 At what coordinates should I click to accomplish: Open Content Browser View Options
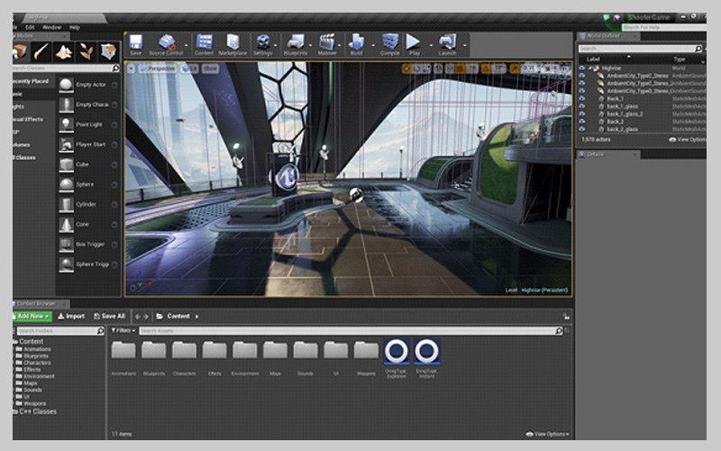click(547, 434)
